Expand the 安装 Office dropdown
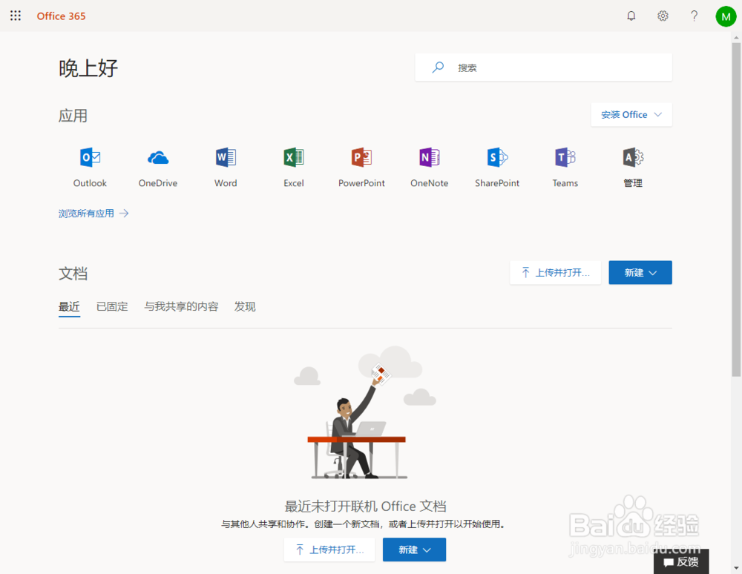Screen dimensions: 742x574 pos(631,114)
